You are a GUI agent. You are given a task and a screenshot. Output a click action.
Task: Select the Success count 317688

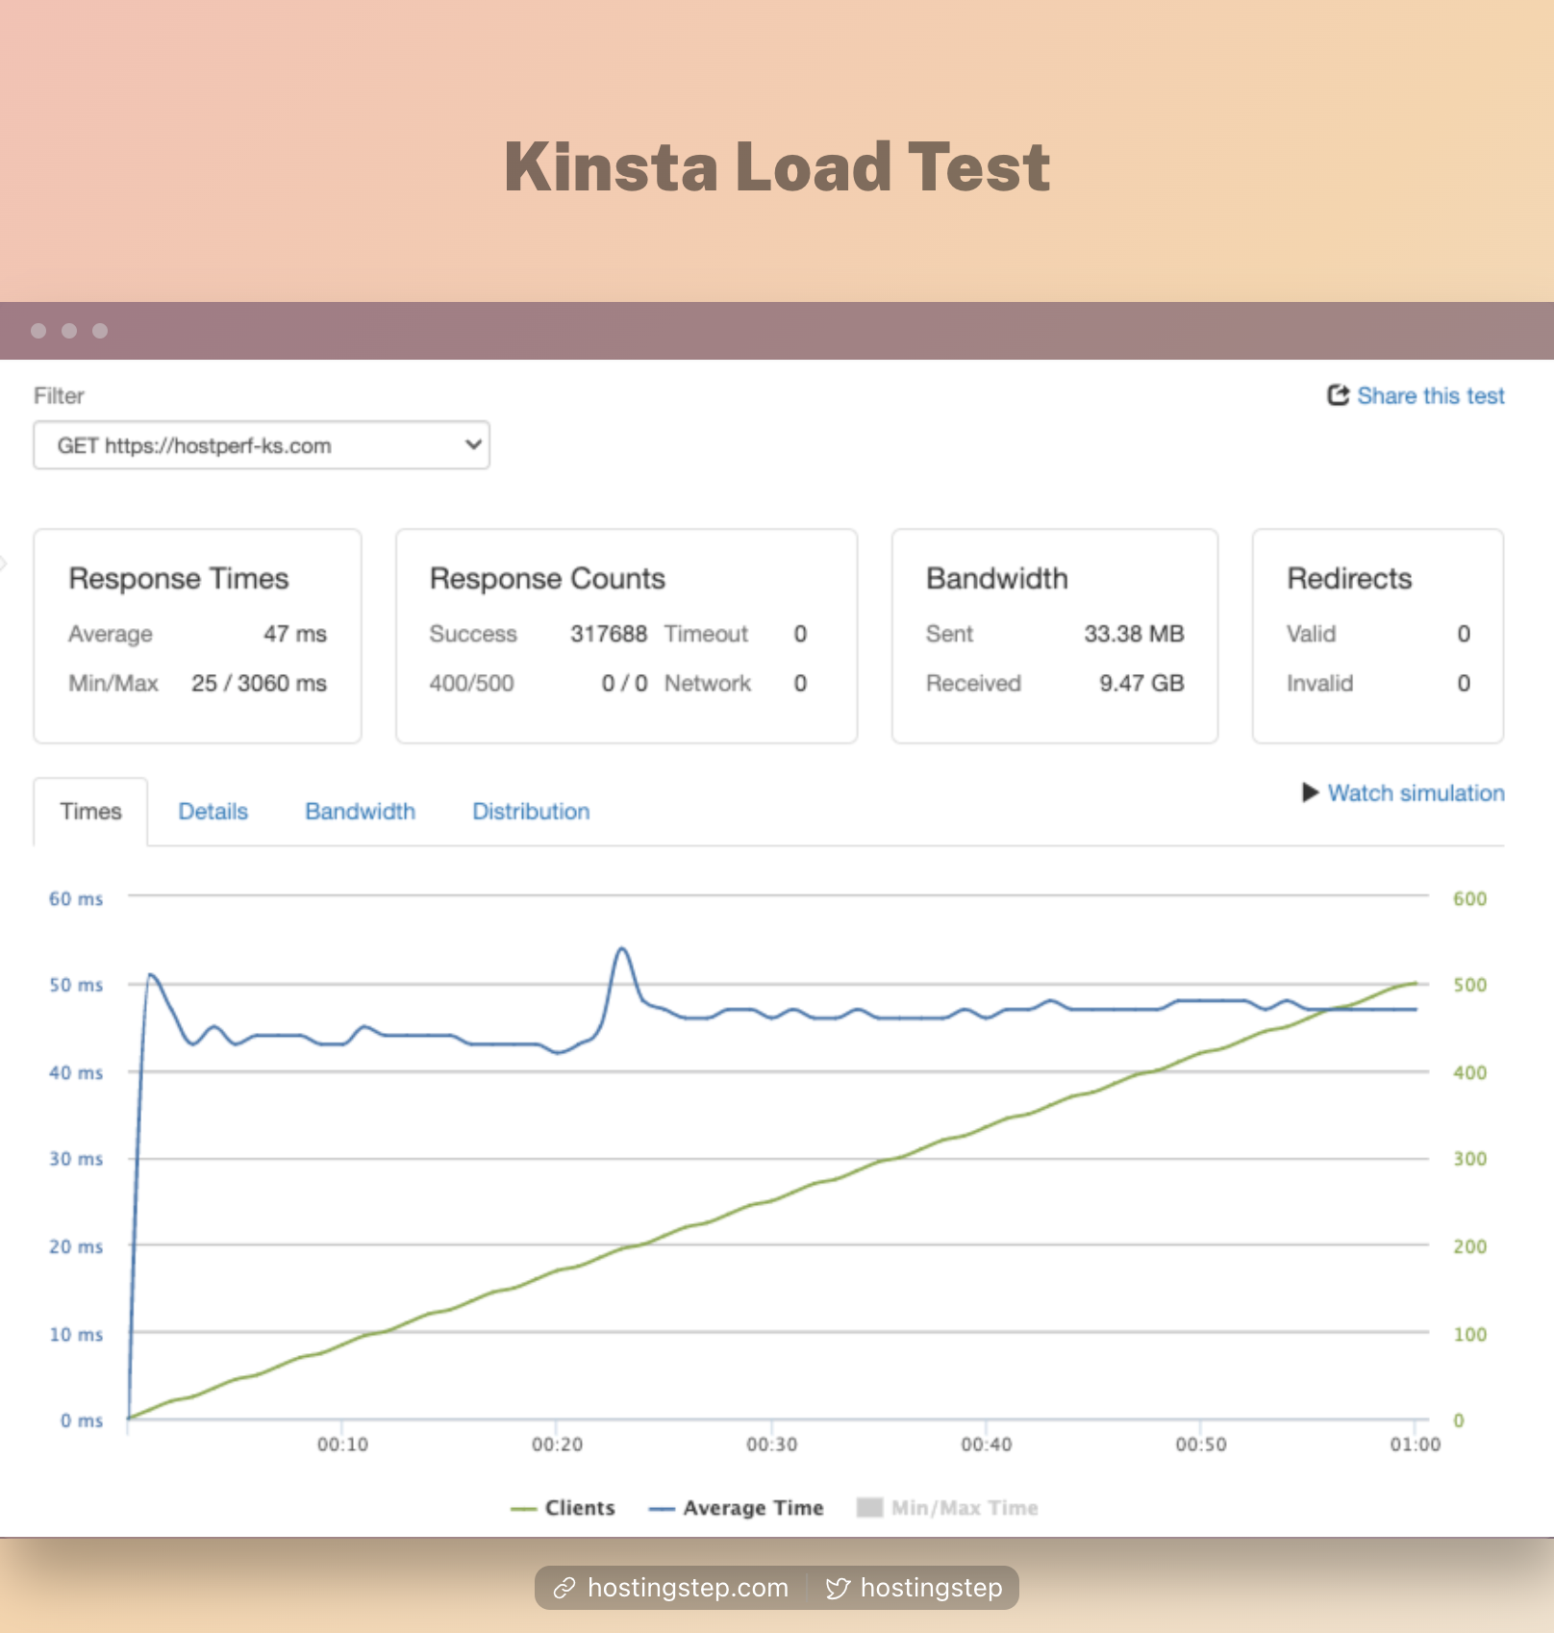click(x=609, y=634)
